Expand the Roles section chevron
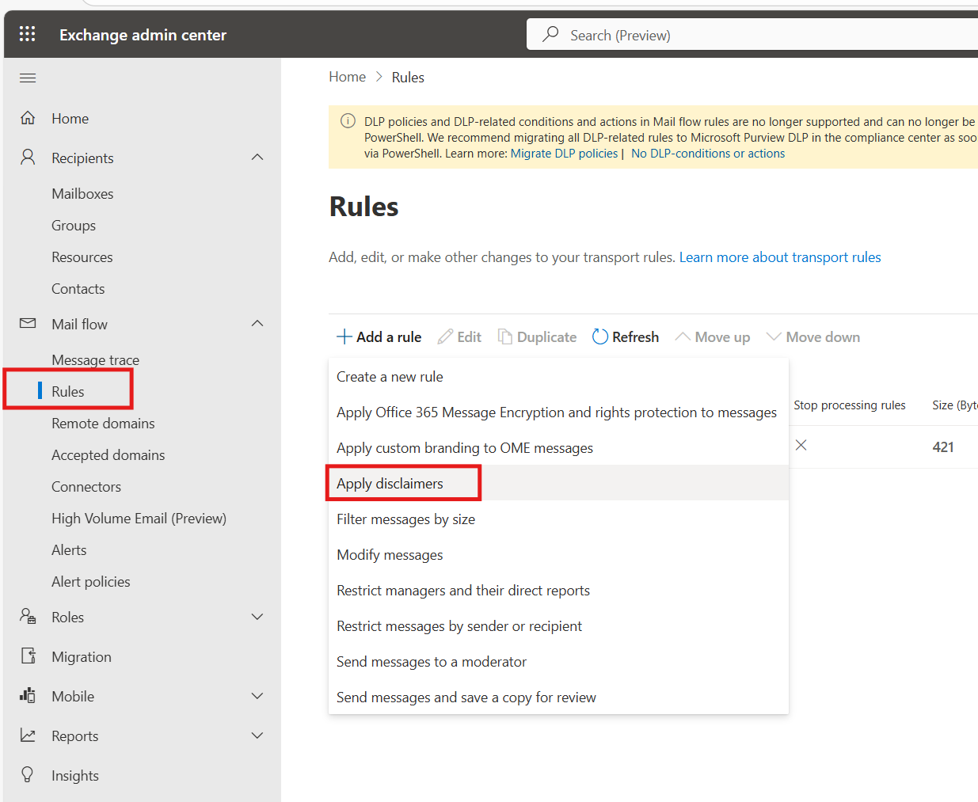This screenshot has height=802, width=978. pos(257,617)
